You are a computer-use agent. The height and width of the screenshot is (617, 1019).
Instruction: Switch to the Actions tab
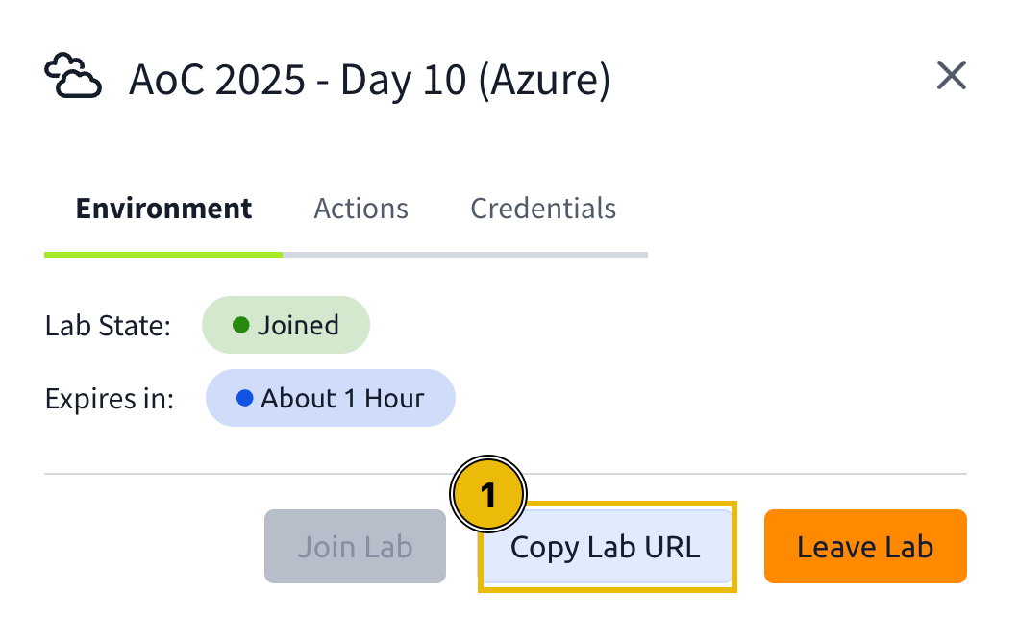[360, 208]
